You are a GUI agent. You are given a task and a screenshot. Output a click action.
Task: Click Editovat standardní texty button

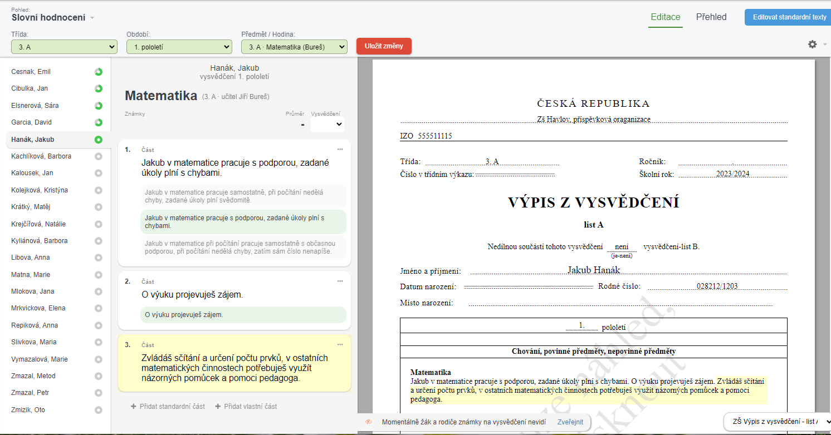[789, 17]
